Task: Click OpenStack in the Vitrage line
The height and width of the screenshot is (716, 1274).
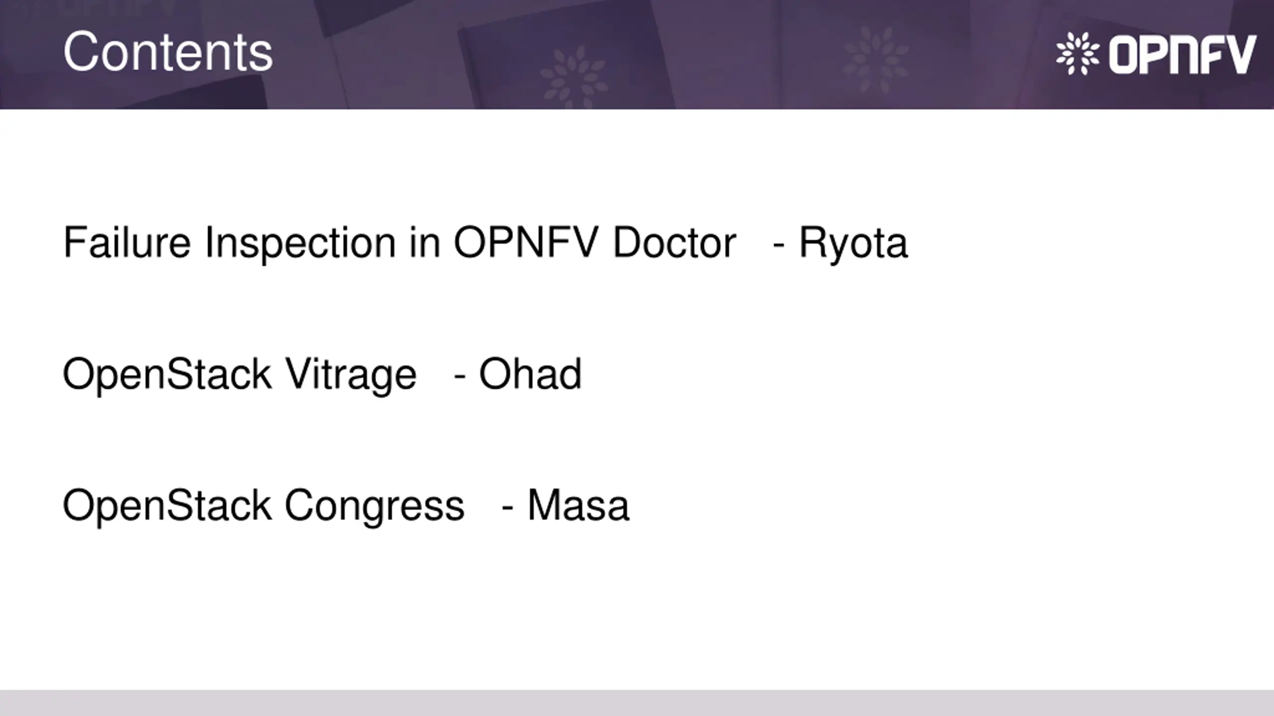Action: tap(167, 375)
